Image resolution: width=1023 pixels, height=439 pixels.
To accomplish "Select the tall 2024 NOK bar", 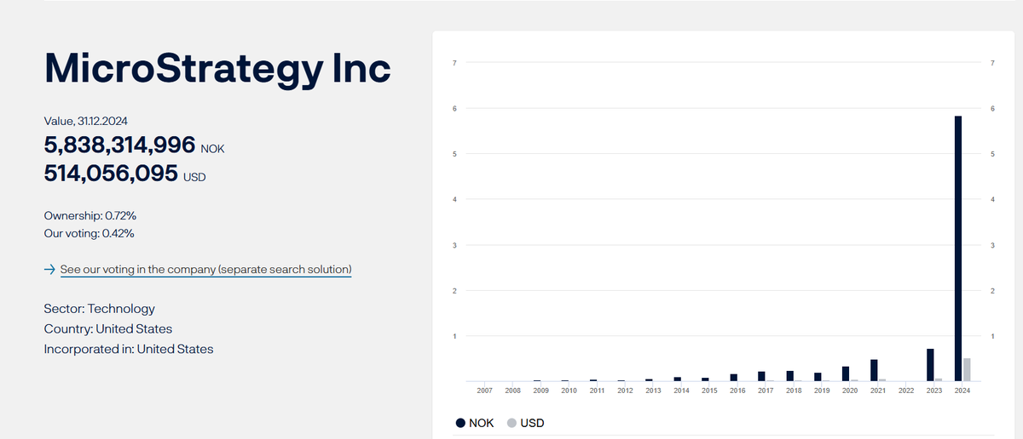I will [958, 248].
